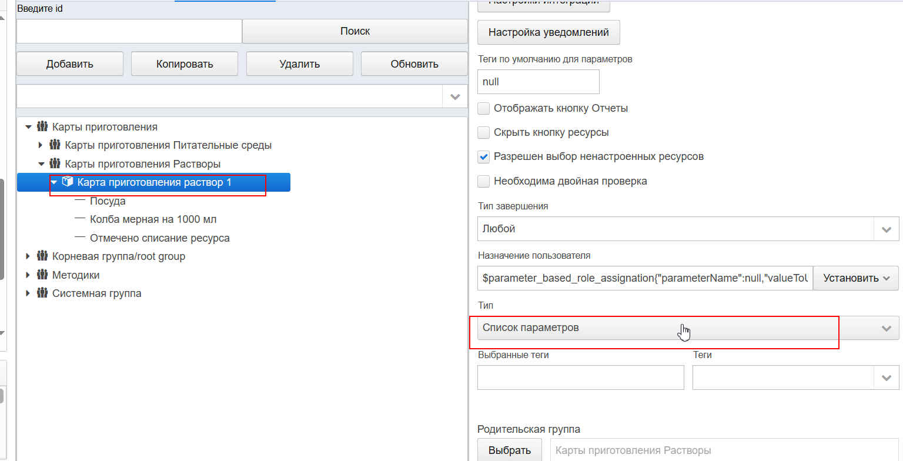Collapse the Карты приготовления root node
This screenshot has height=461, width=903.
pos(28,126)
